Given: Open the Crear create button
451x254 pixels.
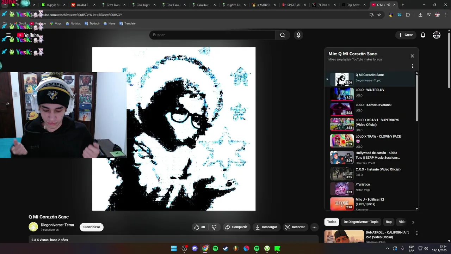Looking at the screenshot, I should (x=405, y=35).
